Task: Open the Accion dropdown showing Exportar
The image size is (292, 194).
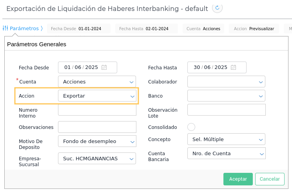Action: point(132,96)
